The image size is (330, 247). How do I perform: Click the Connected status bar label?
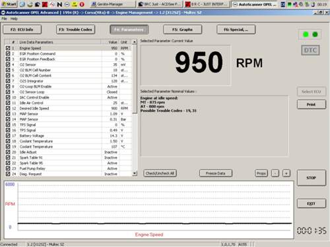[9, 244]
